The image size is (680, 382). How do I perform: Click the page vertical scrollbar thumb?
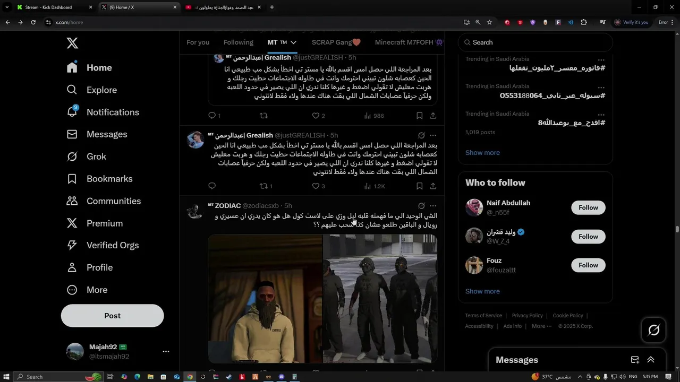[677, 229]
